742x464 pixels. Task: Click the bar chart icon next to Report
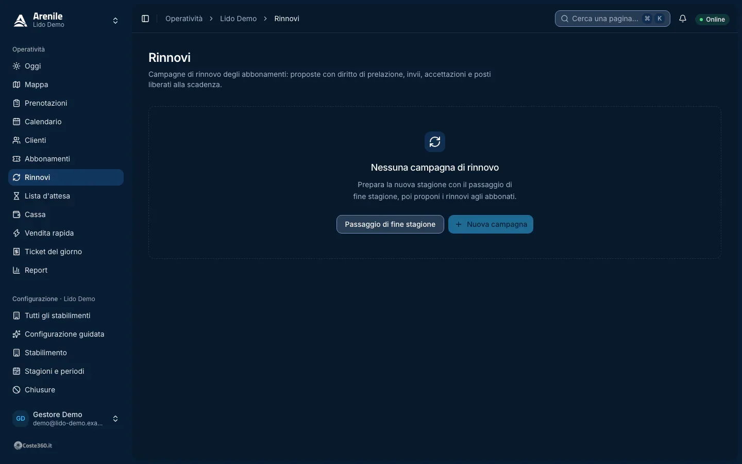(16, 270)
